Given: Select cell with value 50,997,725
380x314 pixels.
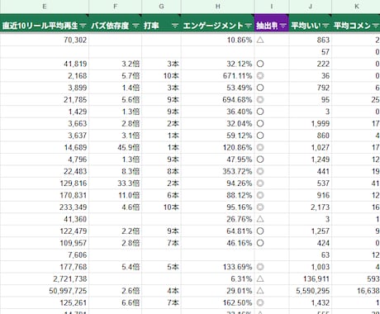Looking at the screenshot, I should pos(45,291).
